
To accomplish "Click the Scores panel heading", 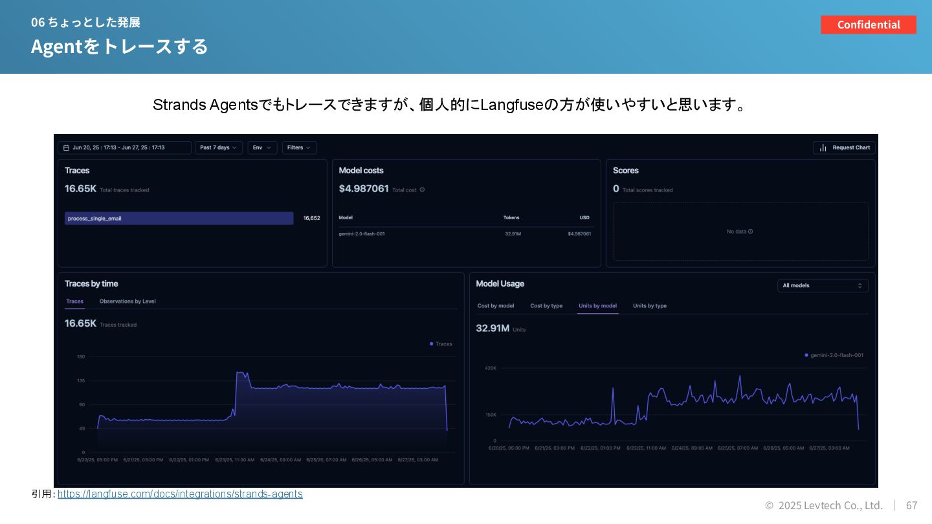I will 626,171.
